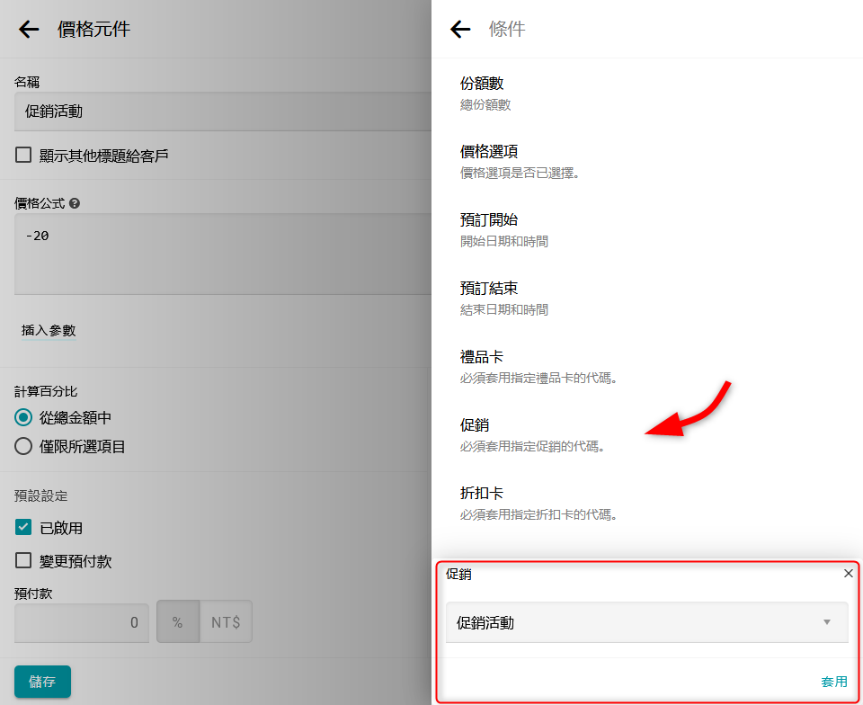
Task: Pick the 預訂結束 condition
Action: pyautogui.click(x=490, y=298)
